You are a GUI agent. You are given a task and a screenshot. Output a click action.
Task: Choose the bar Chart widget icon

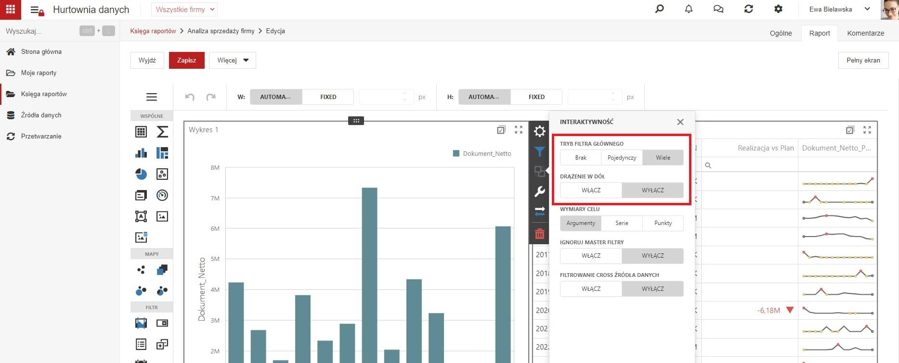[x=141, y=153]
